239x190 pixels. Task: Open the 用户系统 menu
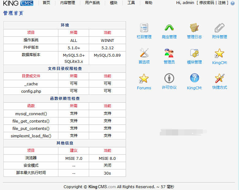tap(92, 3)
